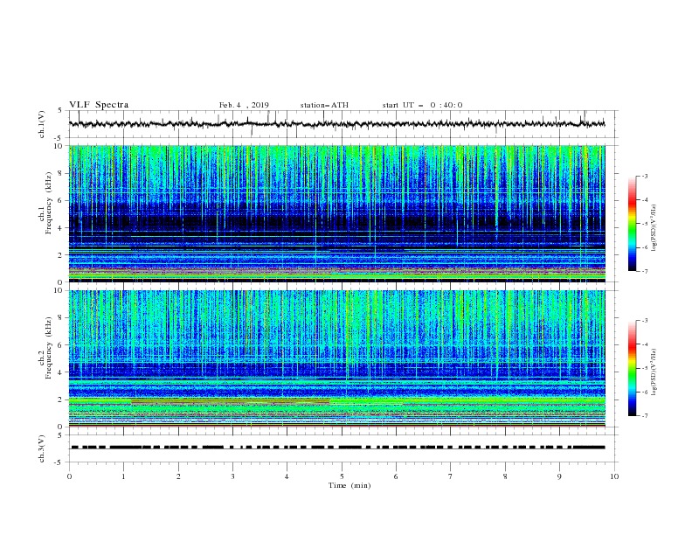The height and width of the screenshot is (535, 692).
Task: Click the ch.1 PSD color scale bar
Action: click(632, 224)
